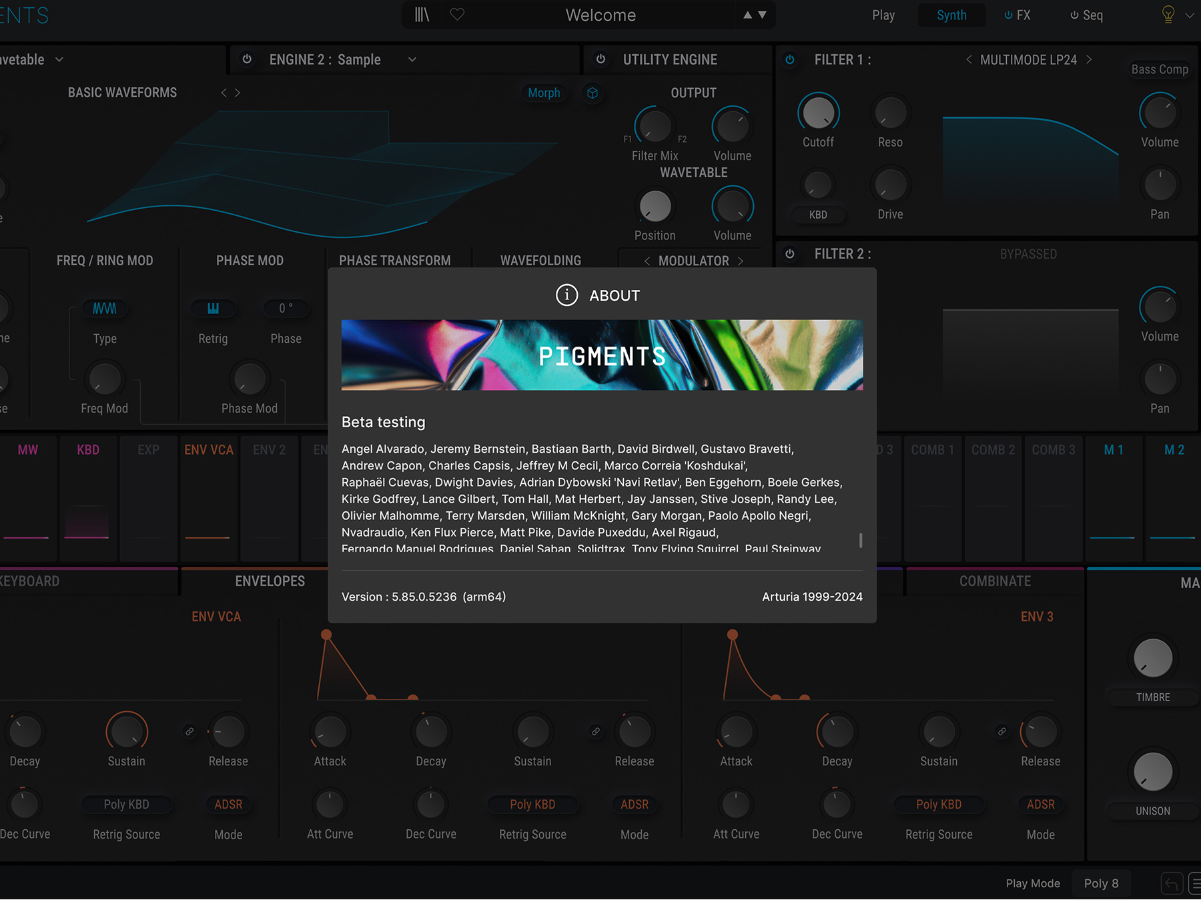
Task: Open the preset library browser icon
Action: (x=422, y=15)
